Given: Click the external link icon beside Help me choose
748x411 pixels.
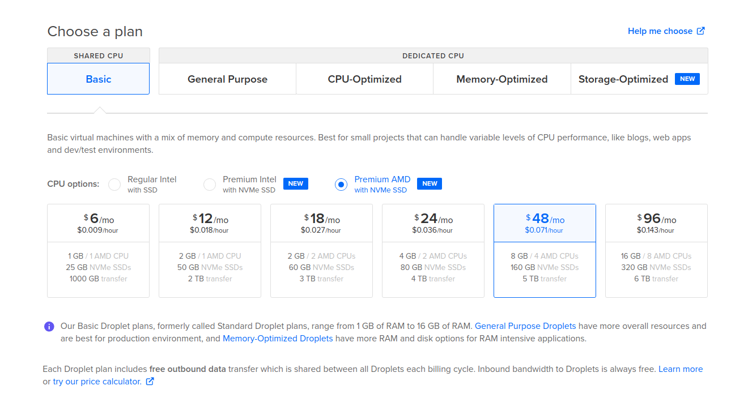Looking at the screenshot, I should [701, 31].
